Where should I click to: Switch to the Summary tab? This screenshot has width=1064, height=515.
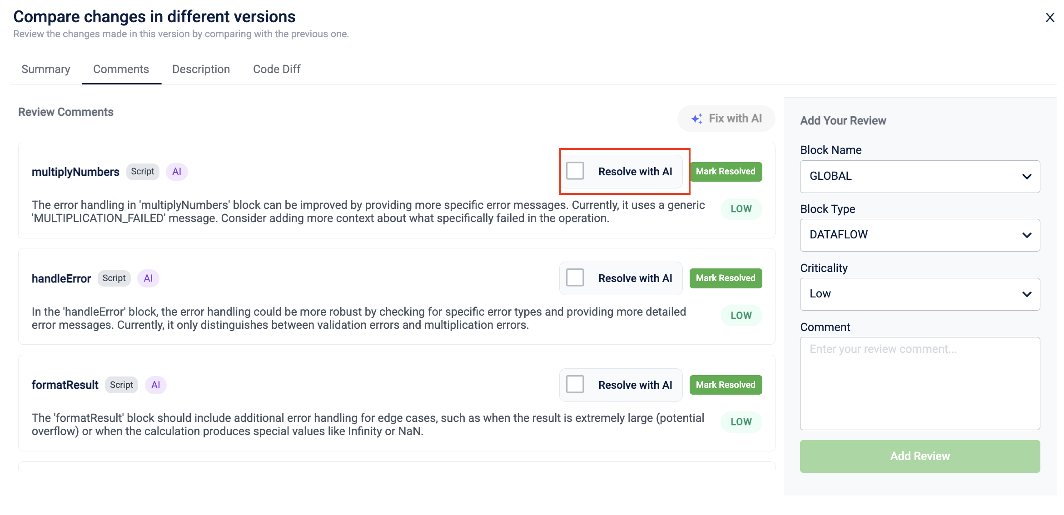[46, 69]
